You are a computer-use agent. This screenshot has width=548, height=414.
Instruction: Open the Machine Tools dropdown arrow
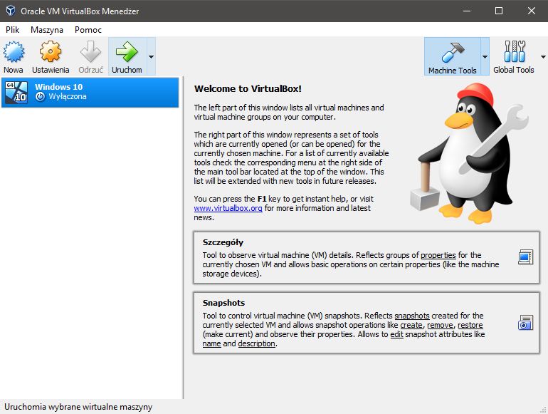(485, 56)
